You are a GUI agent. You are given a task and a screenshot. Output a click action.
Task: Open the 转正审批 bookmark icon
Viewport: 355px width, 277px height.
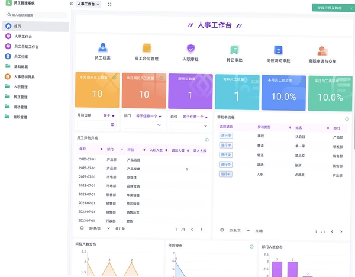tap(234, 50)
